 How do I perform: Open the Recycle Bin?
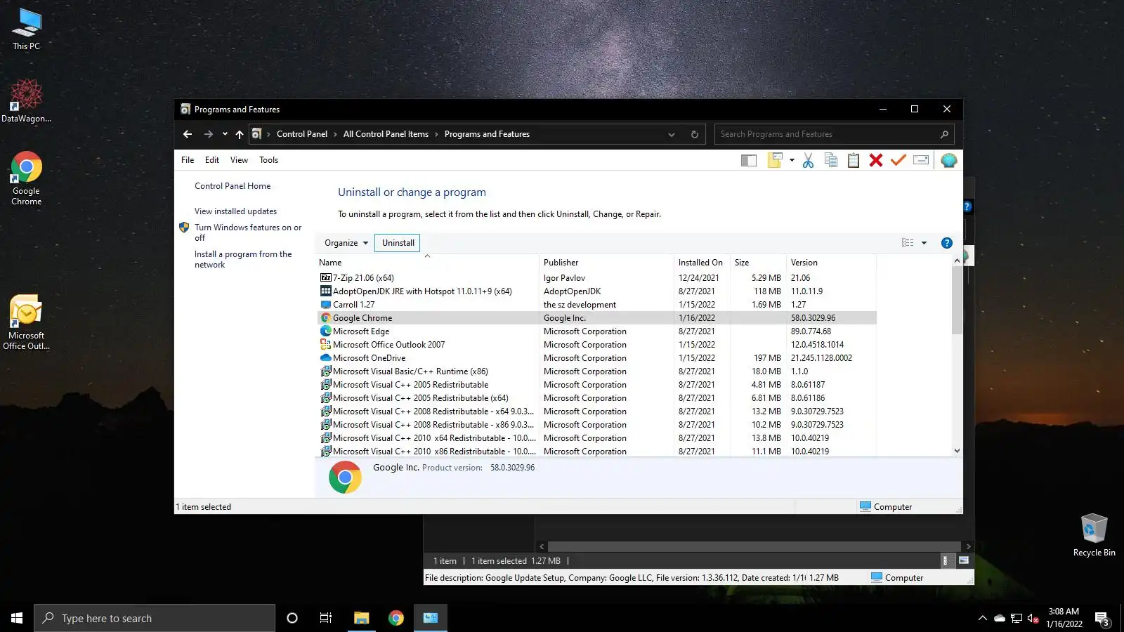point(1094,535)
